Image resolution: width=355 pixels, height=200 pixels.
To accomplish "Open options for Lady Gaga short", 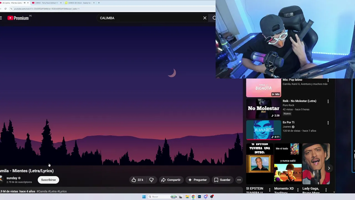I will tap(326, 190).
